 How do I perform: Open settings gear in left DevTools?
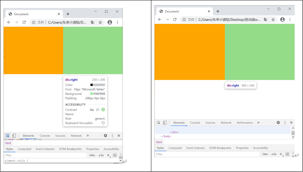pos(105,136)
